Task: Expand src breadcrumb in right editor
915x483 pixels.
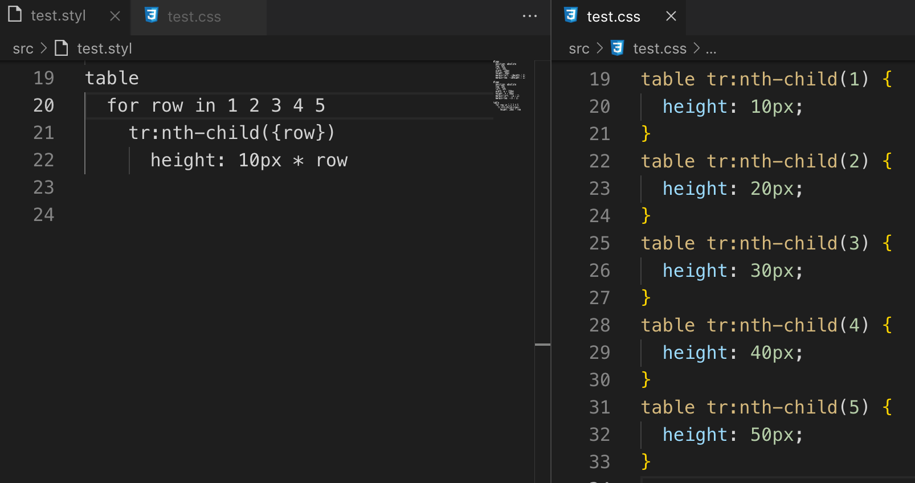Action: [579, 49]
